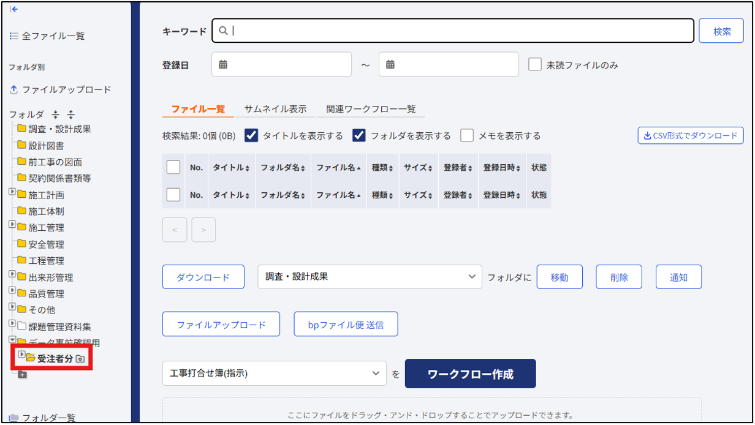Viewport: 755px width, 425px height.
Task: Check メモを表示する
Action: 467,135
